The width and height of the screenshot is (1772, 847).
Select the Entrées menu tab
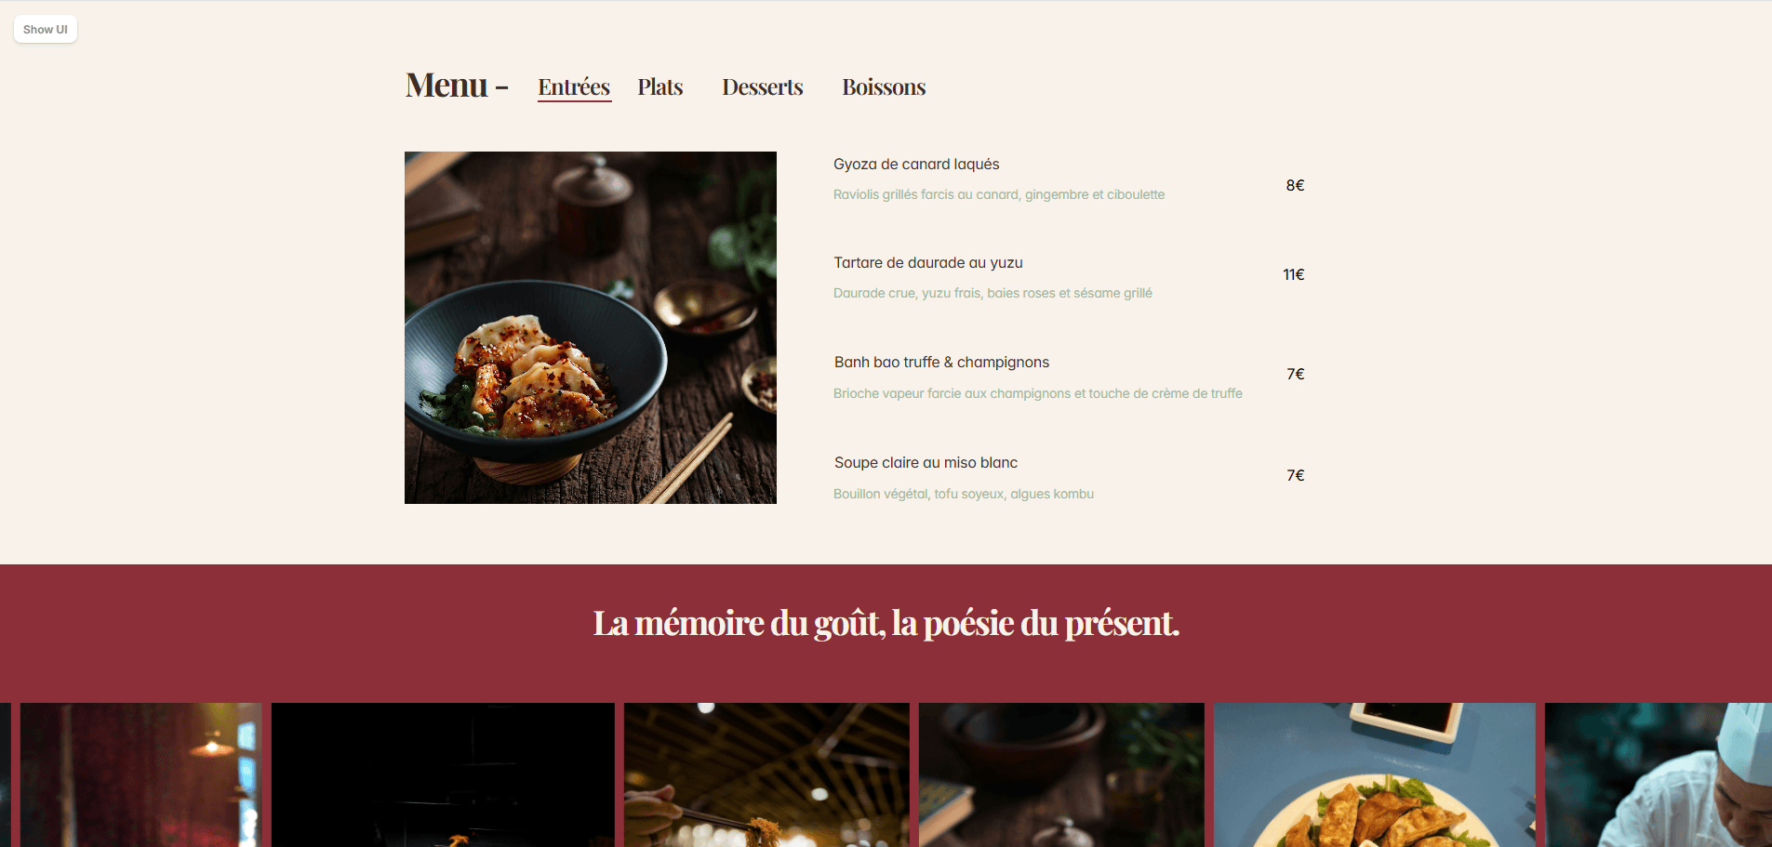point(574,87)
